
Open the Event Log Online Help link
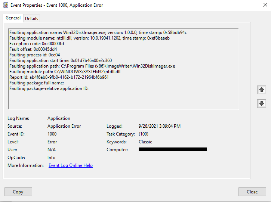pyautogui.click(x=71, y=165)
